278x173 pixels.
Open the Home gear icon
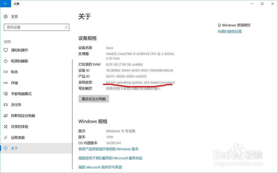pyautogui.click(x=6, y=16)
